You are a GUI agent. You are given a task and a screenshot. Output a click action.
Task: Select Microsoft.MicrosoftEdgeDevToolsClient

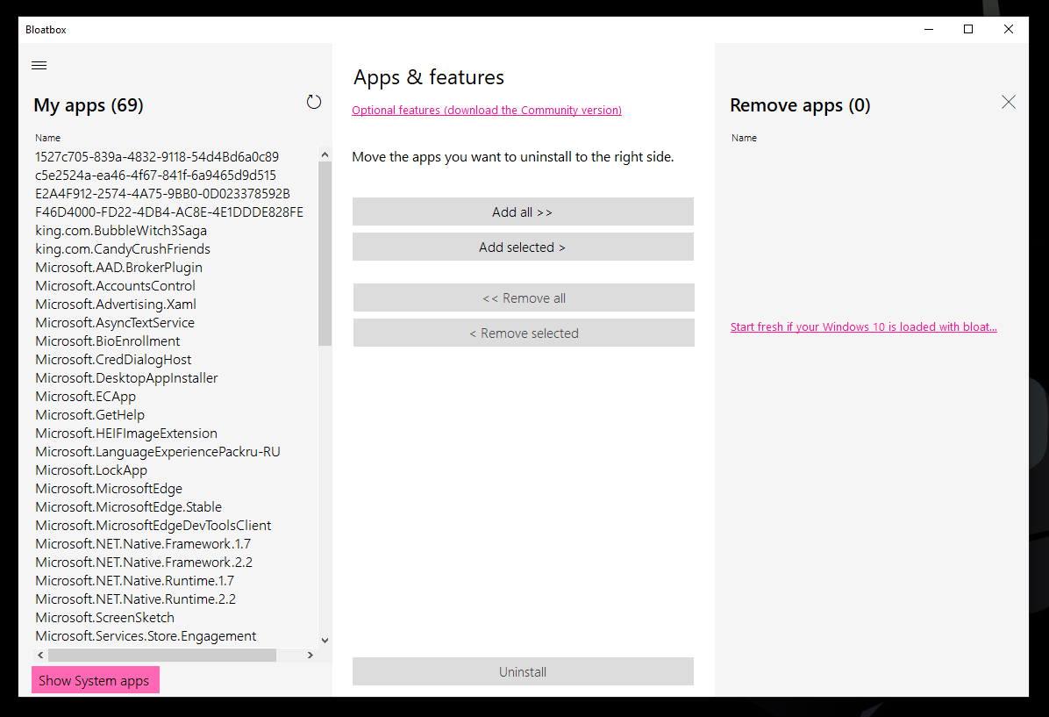[x=153, y=526]
